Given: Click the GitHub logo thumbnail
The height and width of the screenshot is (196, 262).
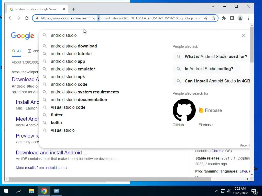Looking at the screenshot, I should tap(184, 110).
